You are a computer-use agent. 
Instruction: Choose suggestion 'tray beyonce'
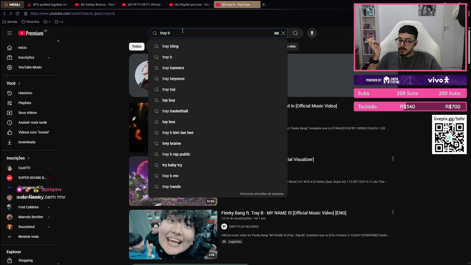coord(218,79)
